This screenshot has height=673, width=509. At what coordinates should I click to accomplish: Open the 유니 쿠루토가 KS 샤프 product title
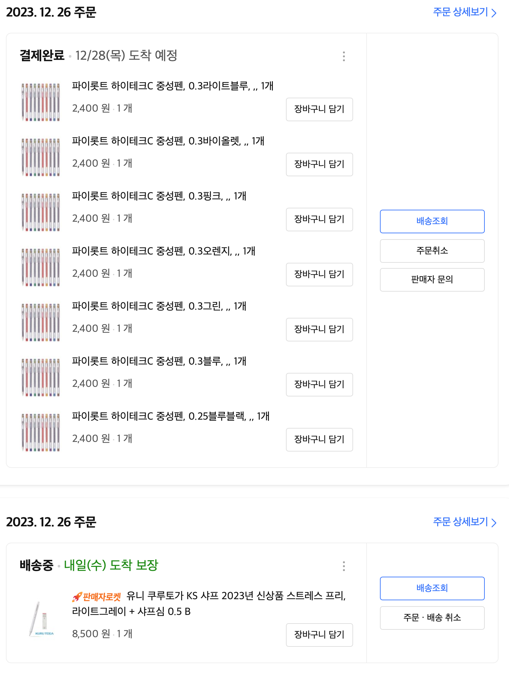click(236, 596)
